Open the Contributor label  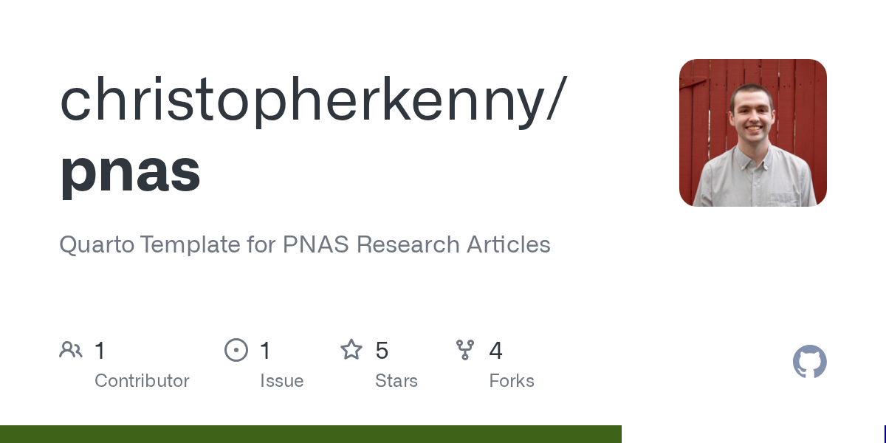click(x=142, y=381)
